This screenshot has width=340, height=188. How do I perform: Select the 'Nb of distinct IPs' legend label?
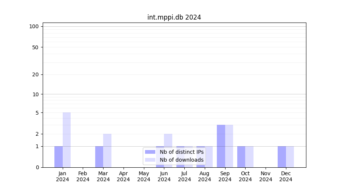[181, 152]
